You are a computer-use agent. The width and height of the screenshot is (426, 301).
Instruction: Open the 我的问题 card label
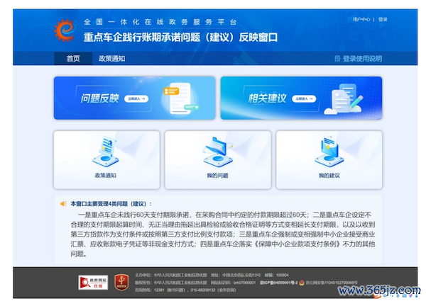(x=218, y=176)
